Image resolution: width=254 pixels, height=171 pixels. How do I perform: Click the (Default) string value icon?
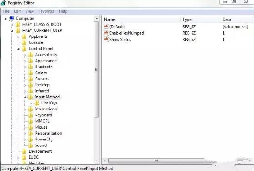[x=106, y=26]
